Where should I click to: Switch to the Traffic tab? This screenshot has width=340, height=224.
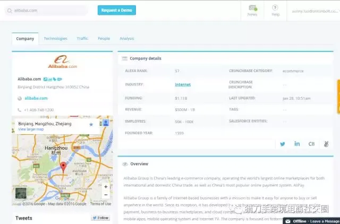click(82, 38)
